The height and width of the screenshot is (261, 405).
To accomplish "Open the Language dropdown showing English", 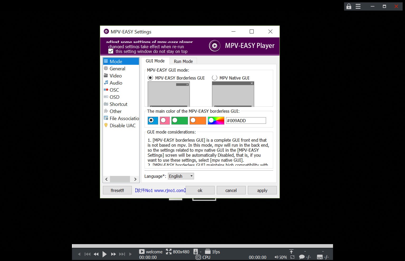I will 181,176.
